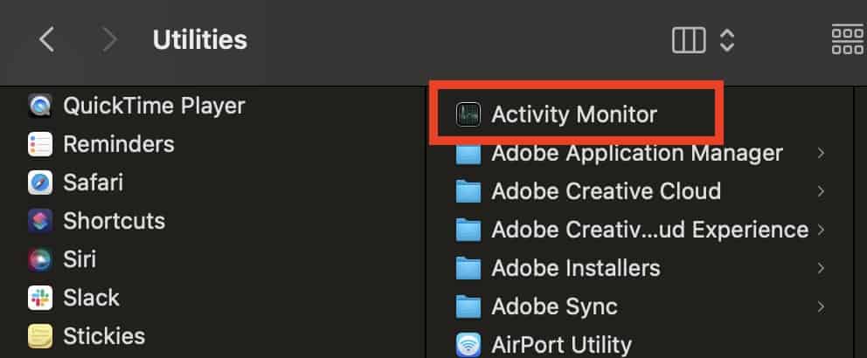Open the grid grouping button in toolbar
The image size is (867, 358).
pyautogui.click(x=848, y=39)
